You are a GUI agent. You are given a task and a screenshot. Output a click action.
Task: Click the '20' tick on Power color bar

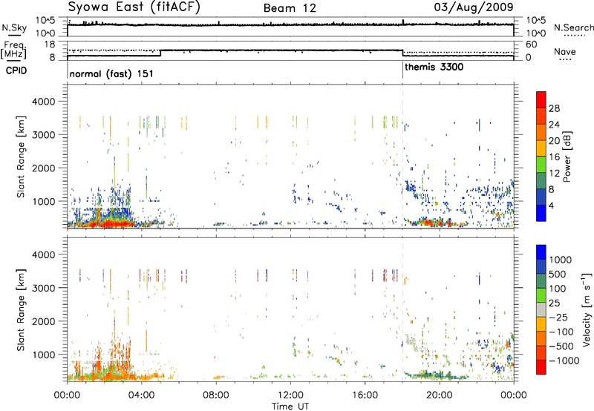(554, 141)
